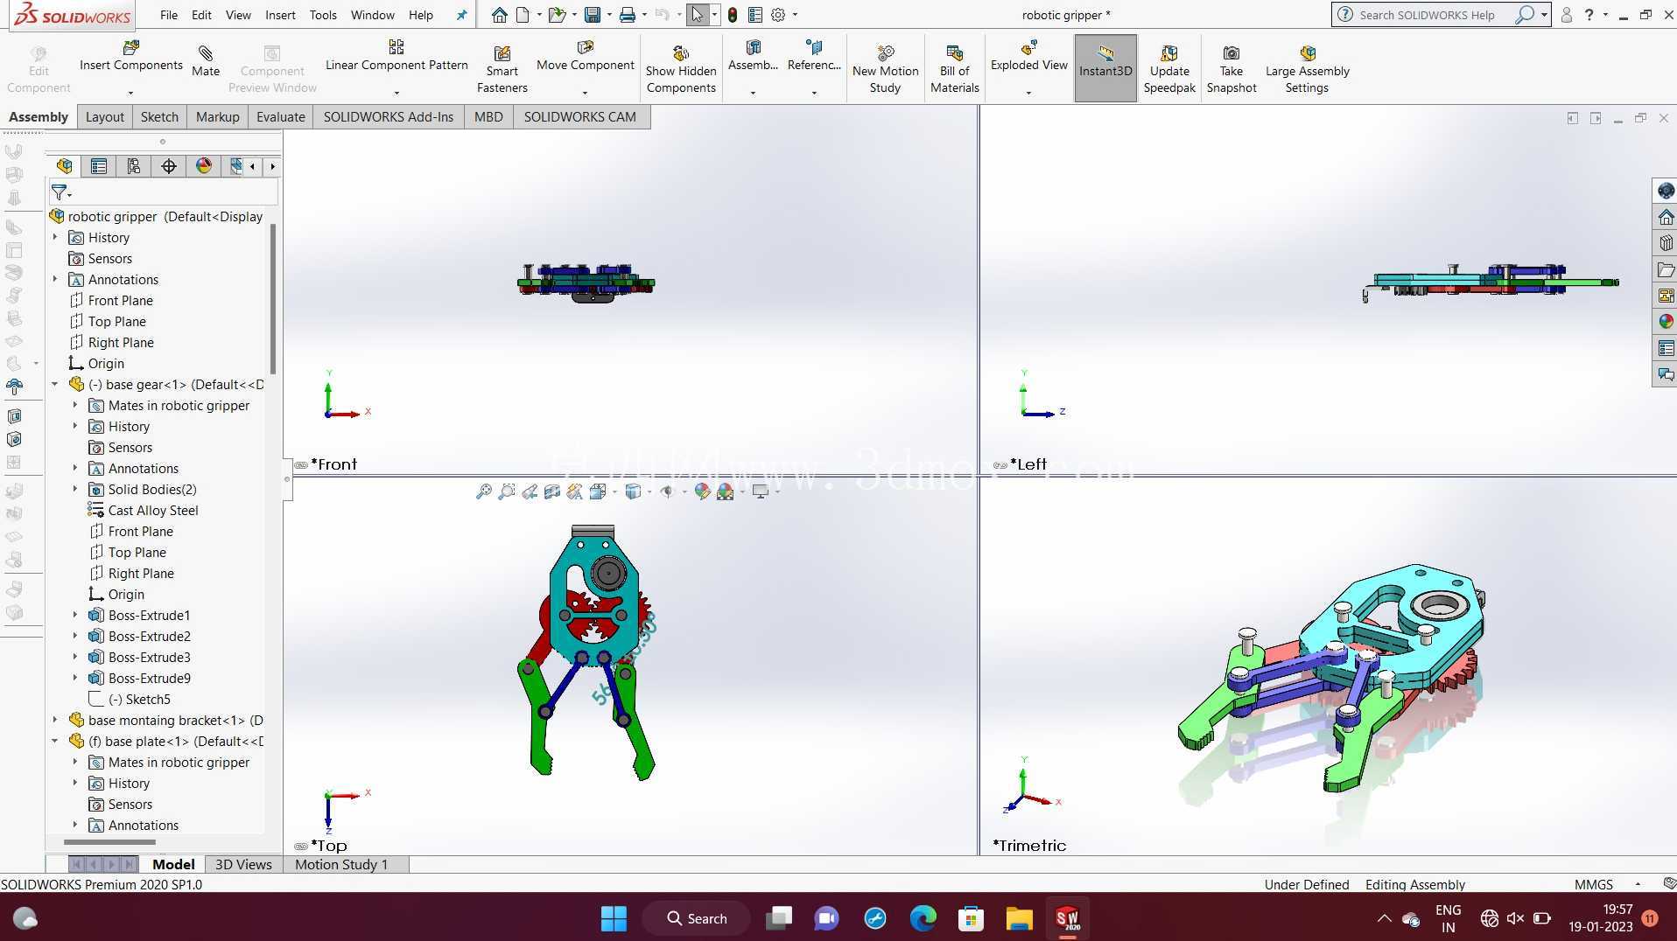Open the Save dropdown arrow
Viewport: 1677px width, 941px height.
point(609,15)
